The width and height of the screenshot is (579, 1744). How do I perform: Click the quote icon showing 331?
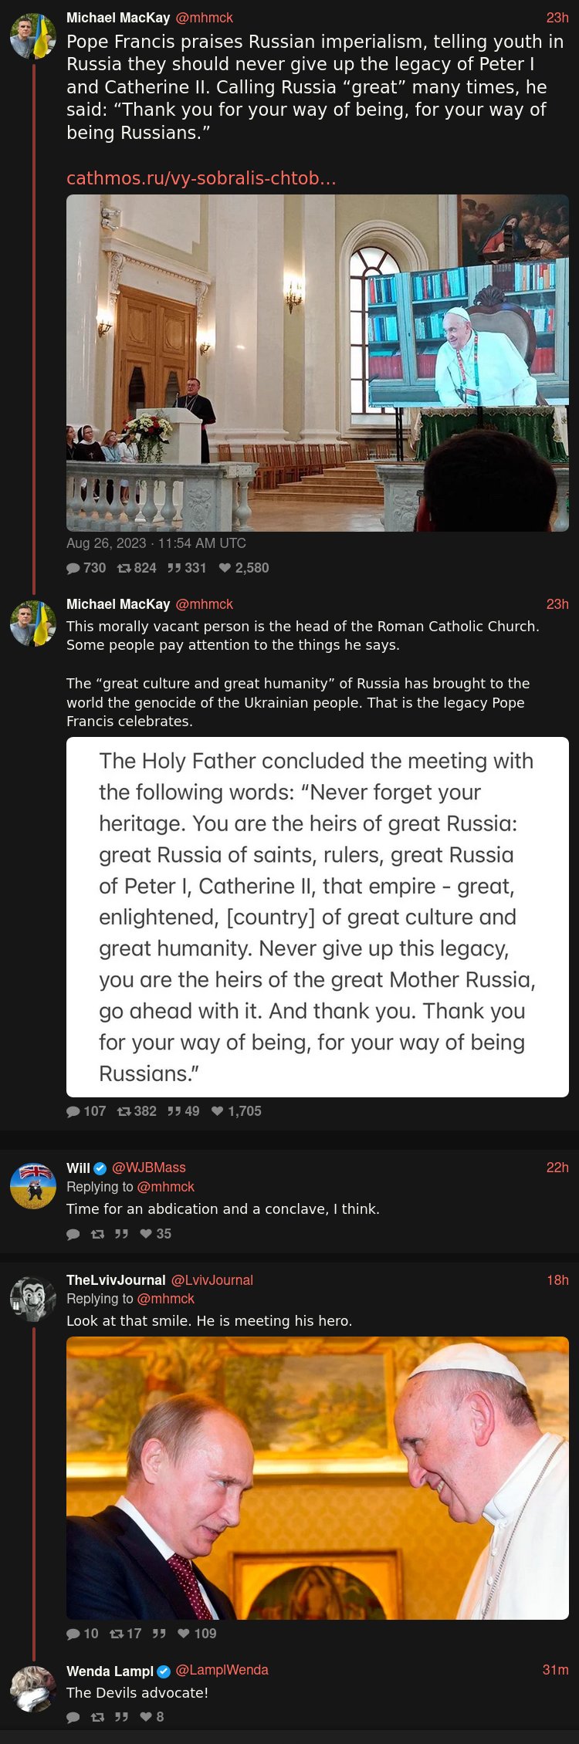pyautogui.click(x=174, y=568)
